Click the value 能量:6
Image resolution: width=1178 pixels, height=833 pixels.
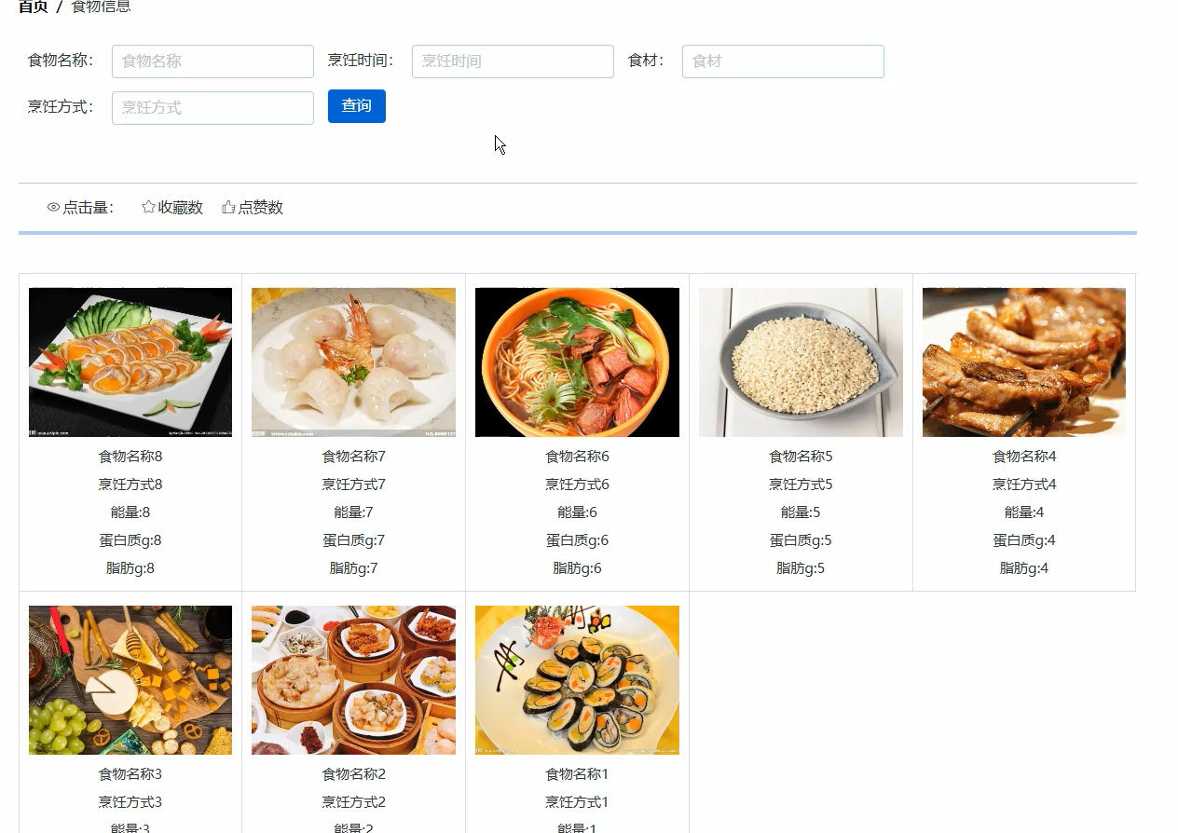click(577, 512)
